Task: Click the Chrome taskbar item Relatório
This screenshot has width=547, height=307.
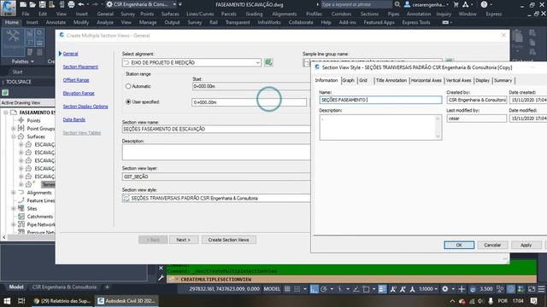Action: tap(62, 301)
